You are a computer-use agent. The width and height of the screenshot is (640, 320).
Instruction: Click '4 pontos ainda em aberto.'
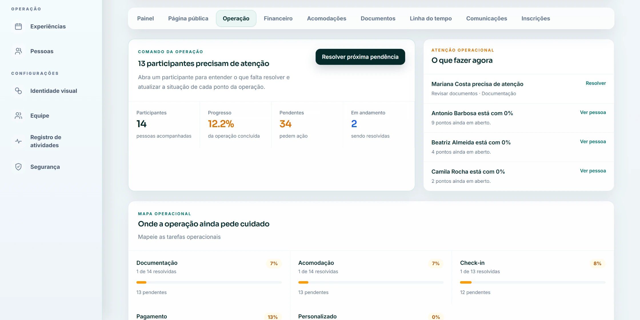click(x=461, y=152)
